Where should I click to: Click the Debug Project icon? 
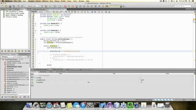click(55, 6)
